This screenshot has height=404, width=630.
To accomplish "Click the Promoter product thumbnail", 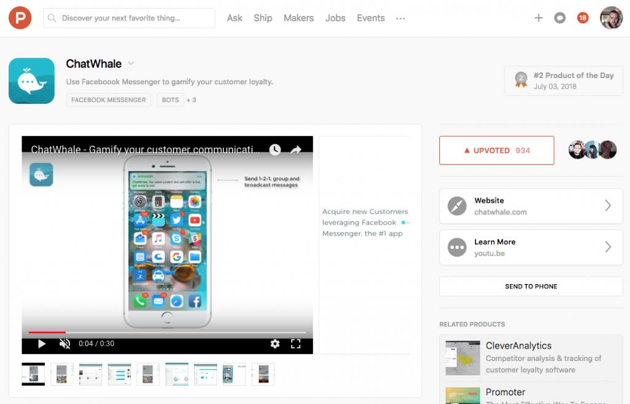I will (463, 395).
